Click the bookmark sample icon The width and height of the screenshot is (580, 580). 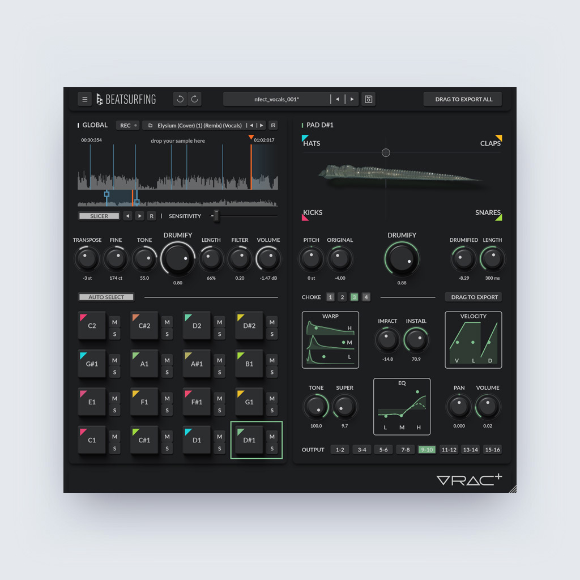point(274,125)
